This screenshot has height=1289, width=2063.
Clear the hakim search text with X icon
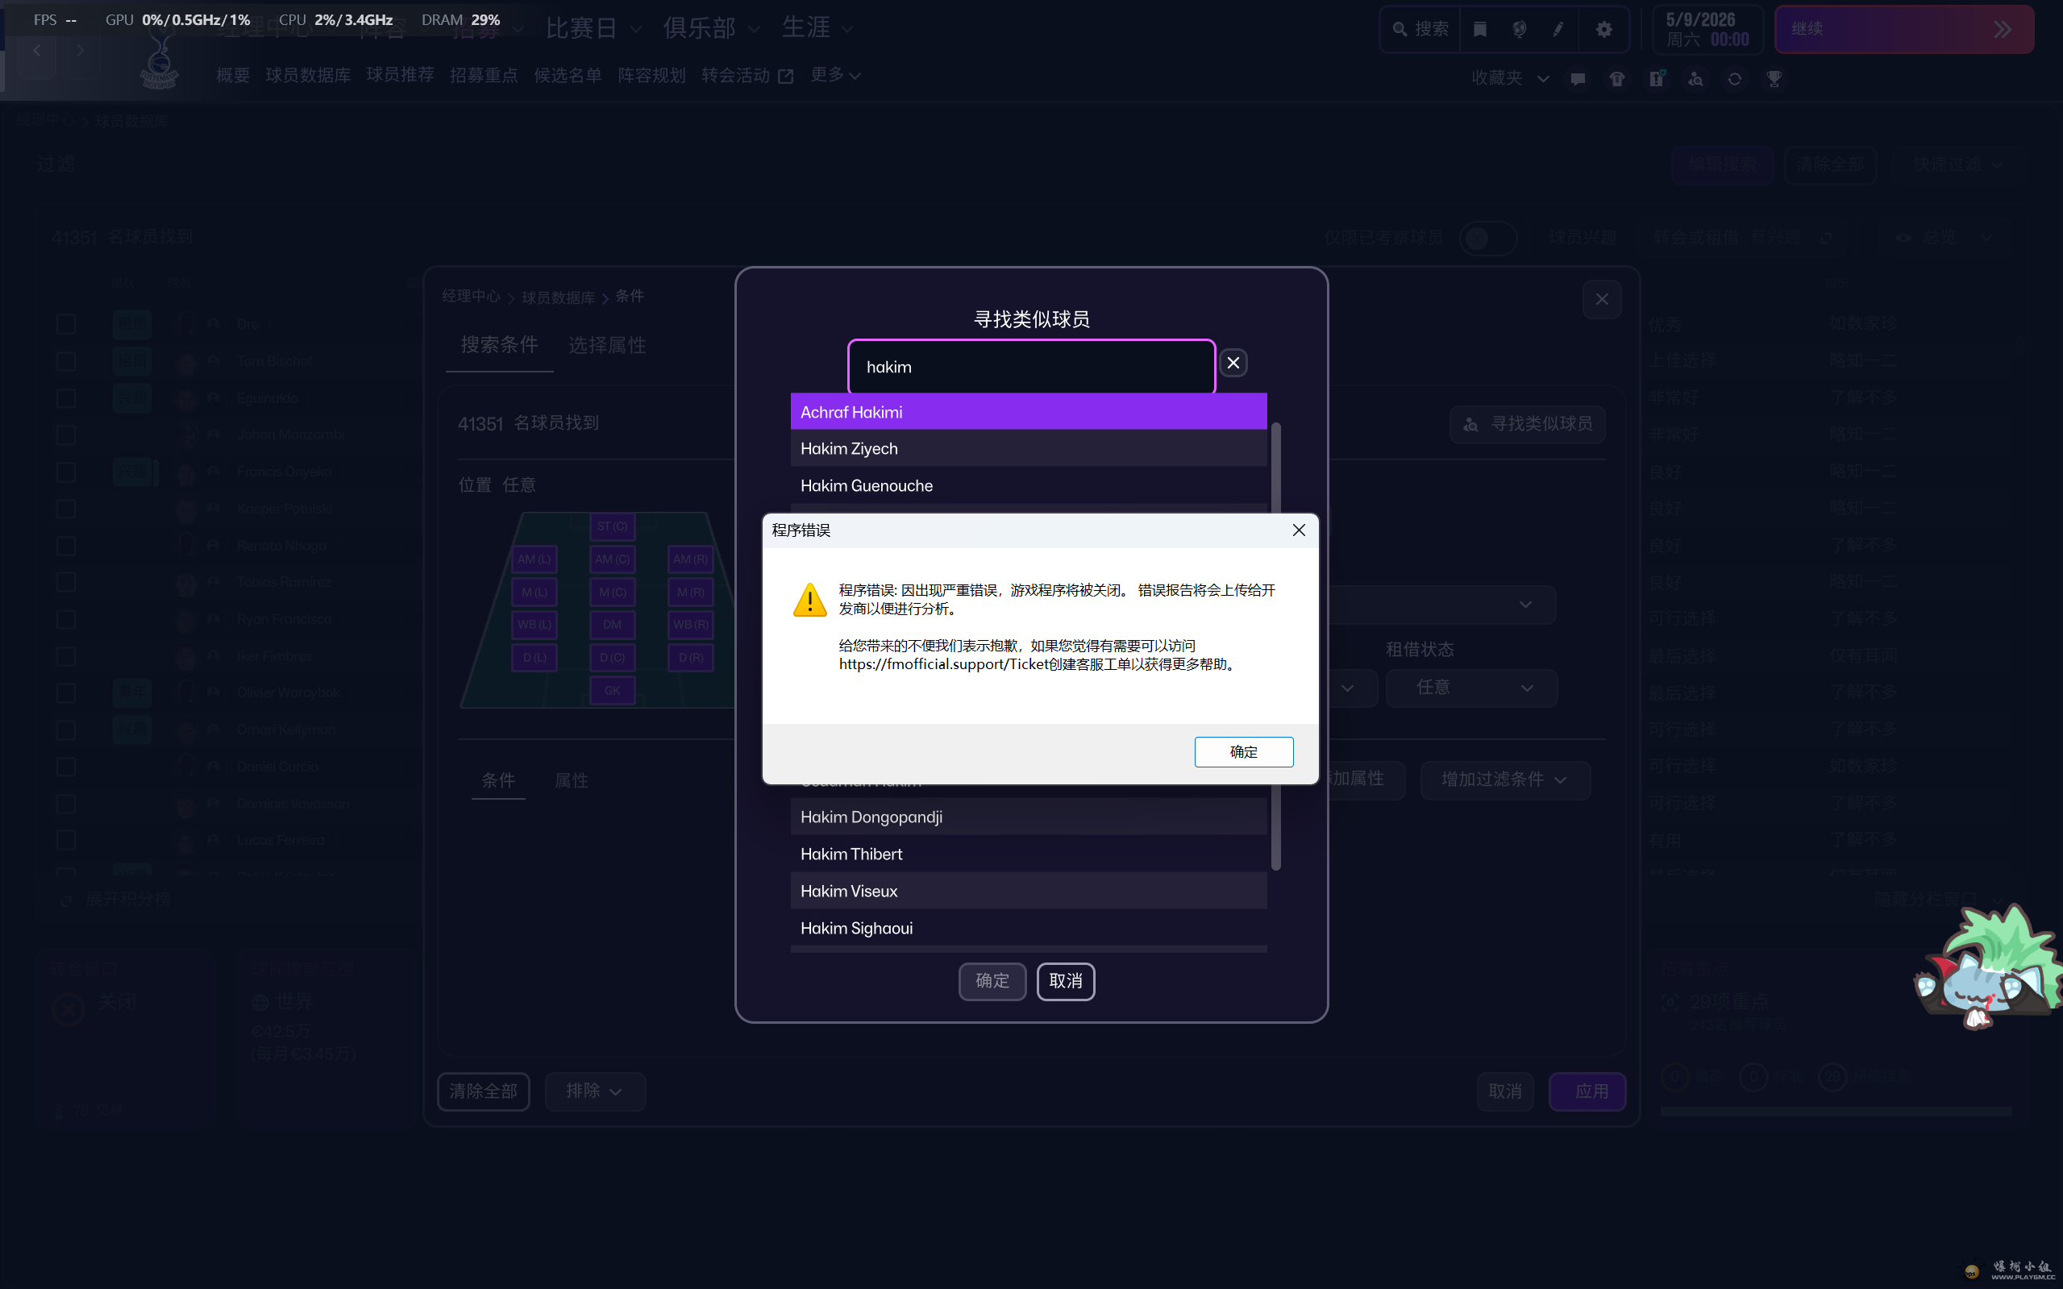(1233, 364)
